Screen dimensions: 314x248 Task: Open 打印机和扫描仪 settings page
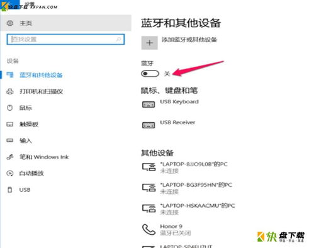[41, 91]
